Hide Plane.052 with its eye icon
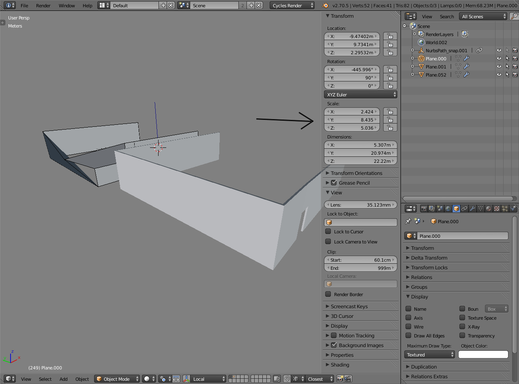Screen dimensions: 519x384 click(499, 75)
